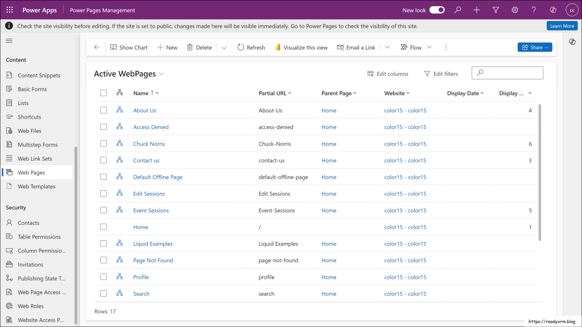Turn off the New look toggle
582x327 pixels.
click(x=436, y=10)
